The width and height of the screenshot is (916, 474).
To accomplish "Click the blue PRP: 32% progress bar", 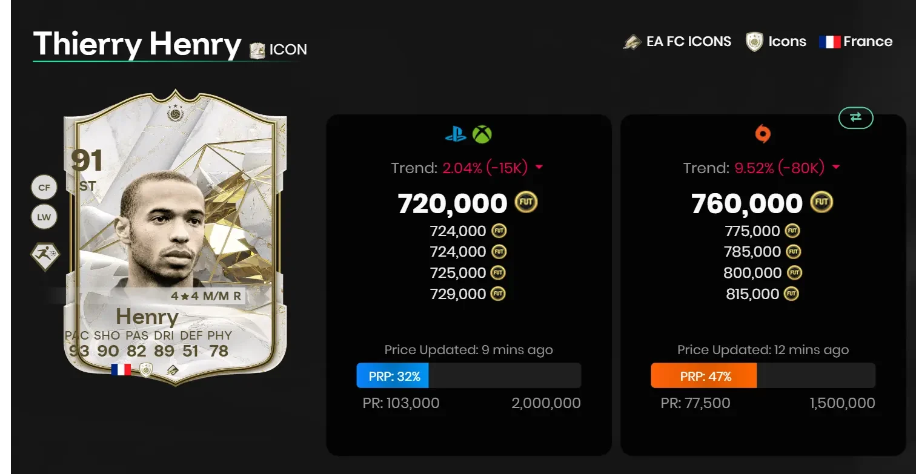I will coord(393,375).
